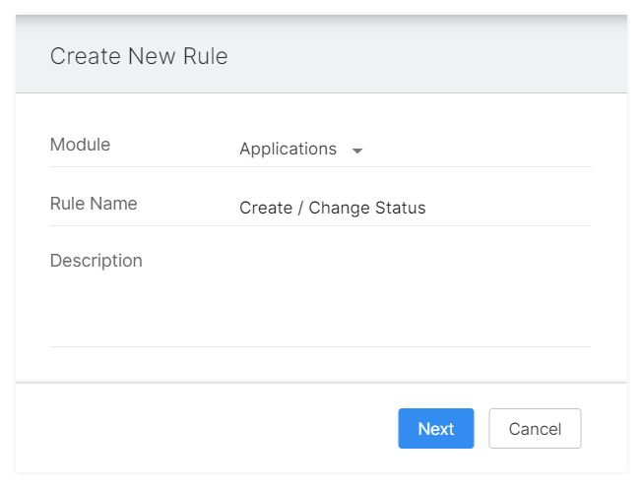Click the 'Next' text inside blue button
Image resolution: width=643 pixels, height=487 pixels.
pos(436,429)
